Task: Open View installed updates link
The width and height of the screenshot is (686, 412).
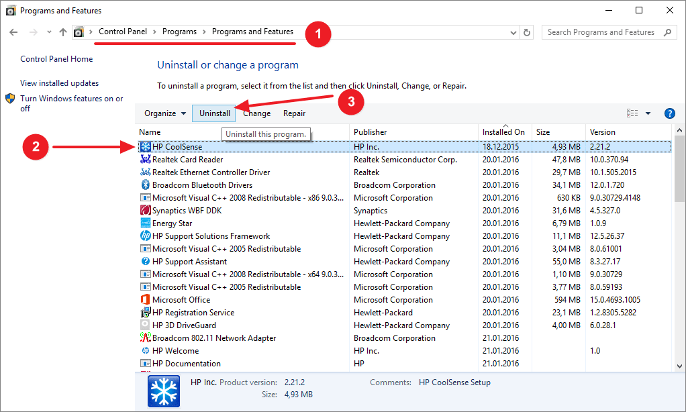Action: pos(60,83)
